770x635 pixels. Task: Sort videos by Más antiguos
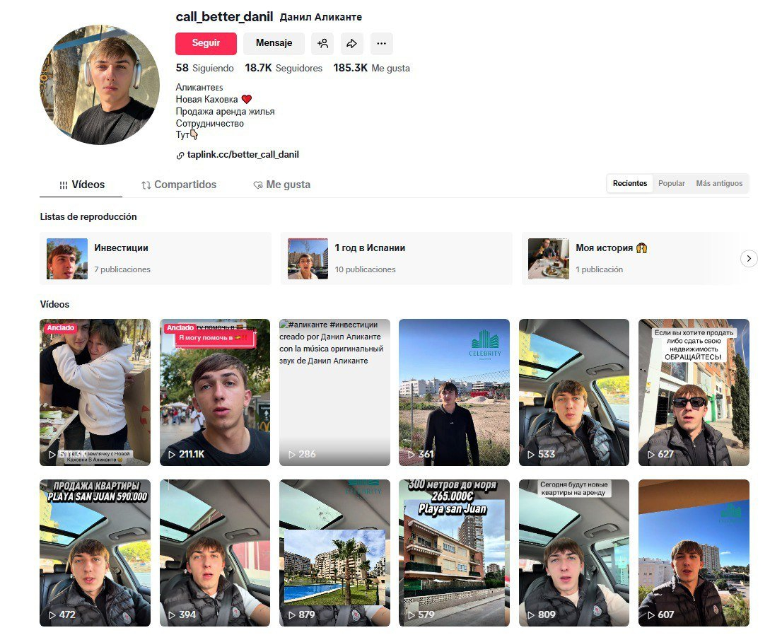click(719, 183)
